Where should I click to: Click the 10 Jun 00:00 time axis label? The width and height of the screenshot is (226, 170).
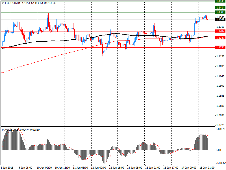[44, 168]
